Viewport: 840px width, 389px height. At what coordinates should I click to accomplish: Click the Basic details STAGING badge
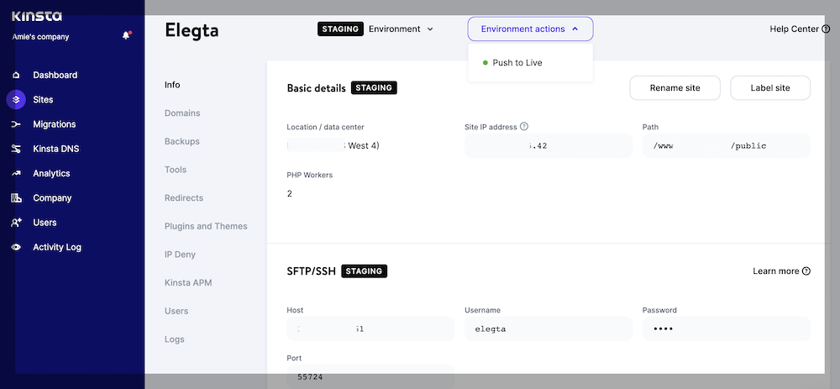click(x=374, y=88)
